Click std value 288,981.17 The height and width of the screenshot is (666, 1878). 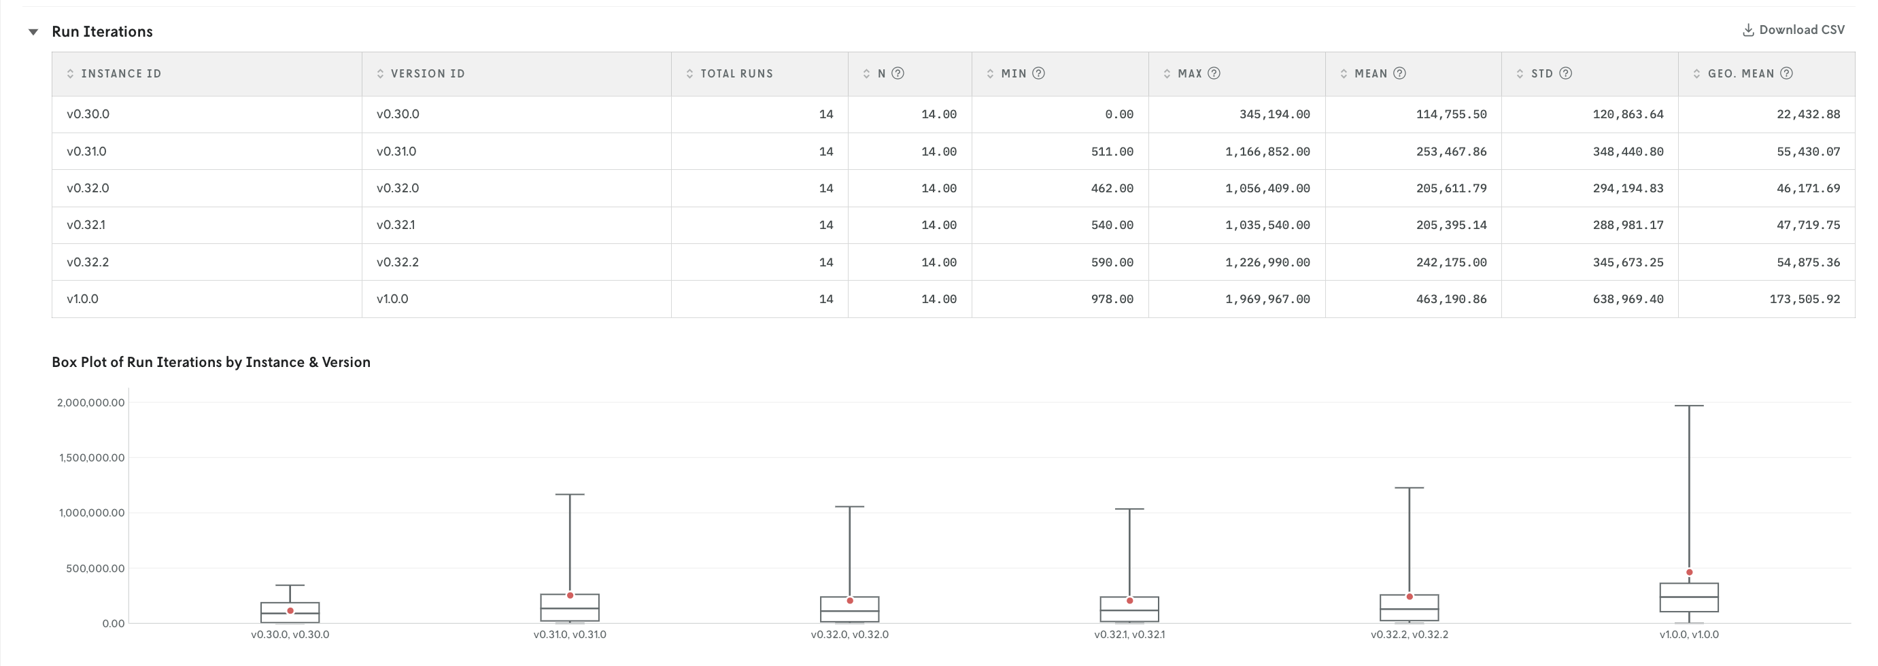1628,225
